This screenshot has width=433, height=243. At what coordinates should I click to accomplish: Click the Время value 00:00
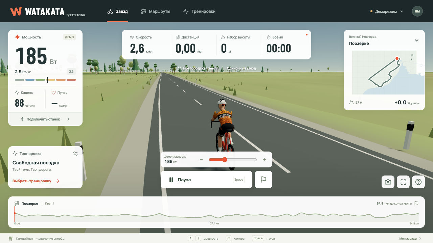click(279, 49)
